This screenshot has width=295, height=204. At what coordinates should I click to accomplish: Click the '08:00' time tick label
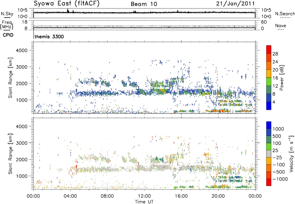[107, 196]
